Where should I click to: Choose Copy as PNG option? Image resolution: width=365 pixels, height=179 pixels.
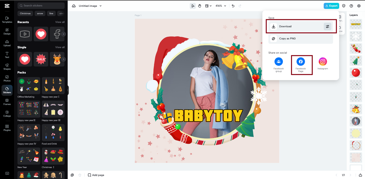(300, 39)
